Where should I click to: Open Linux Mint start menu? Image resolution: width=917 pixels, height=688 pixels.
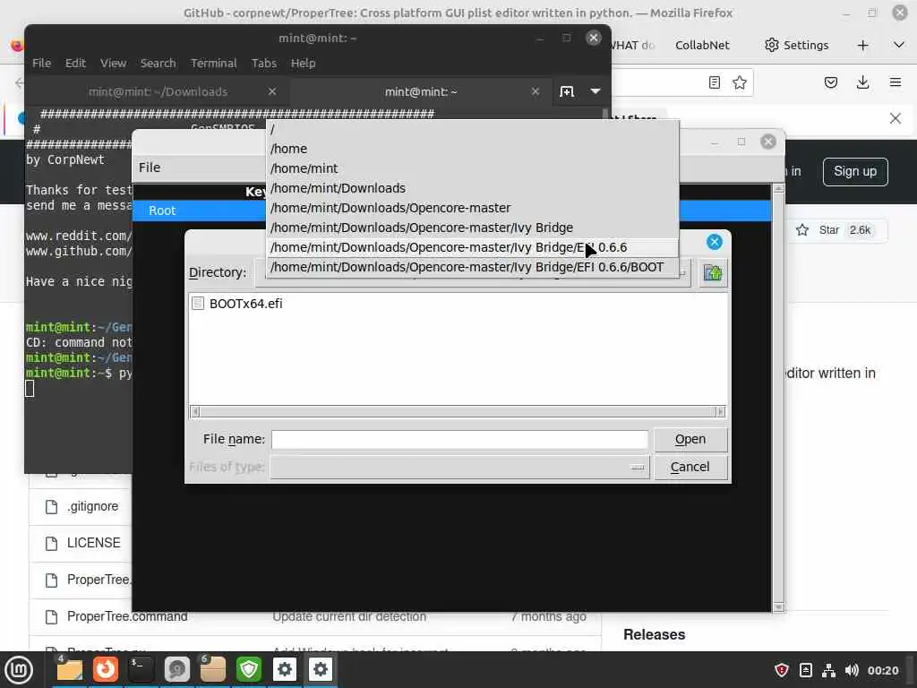(x=19, y=670)
